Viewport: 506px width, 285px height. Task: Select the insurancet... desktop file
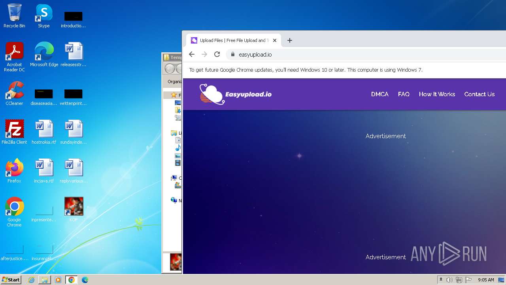pyautogui.click(x=44, y=252)
